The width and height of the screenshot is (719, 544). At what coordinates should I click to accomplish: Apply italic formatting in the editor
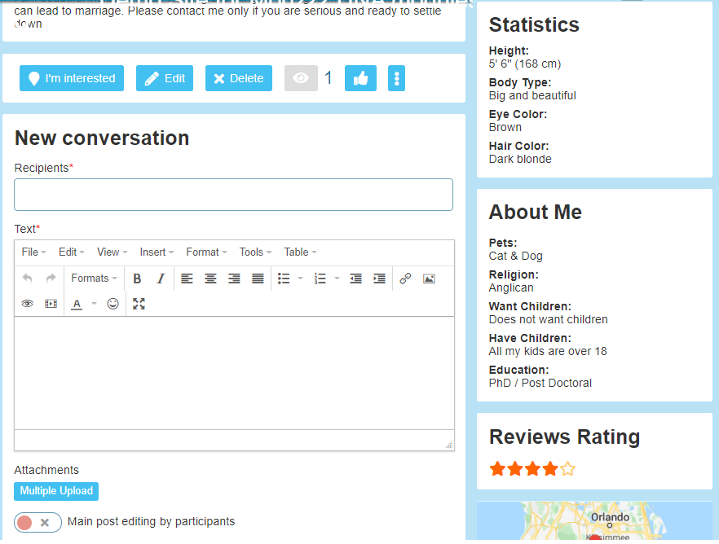tap(161, 279)
